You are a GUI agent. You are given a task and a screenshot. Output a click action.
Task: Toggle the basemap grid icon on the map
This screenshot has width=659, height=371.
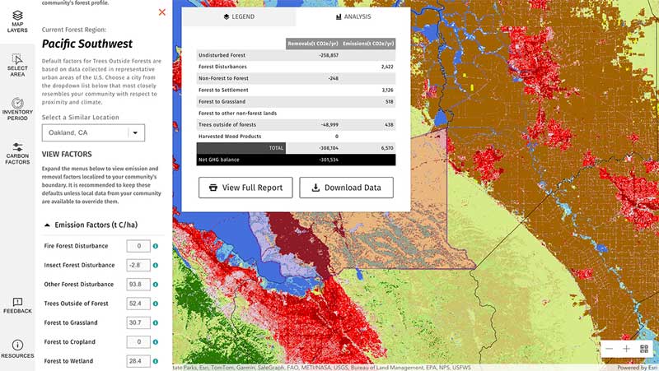[x=643, y=349]
